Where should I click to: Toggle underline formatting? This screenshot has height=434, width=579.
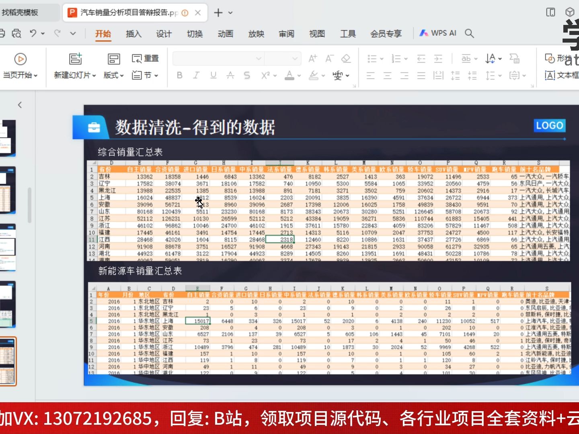[x=213, y=75]
